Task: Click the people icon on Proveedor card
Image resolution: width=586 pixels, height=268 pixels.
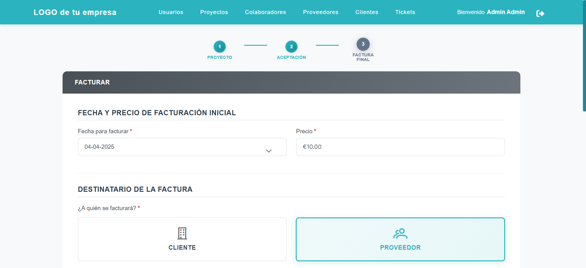Action: 400,234
